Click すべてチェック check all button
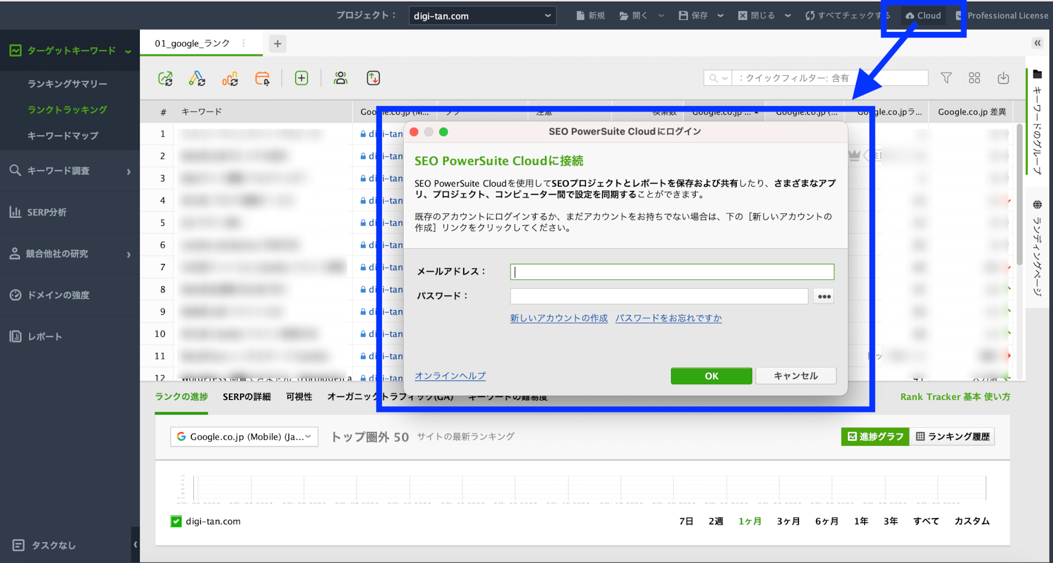 click(847, 15)
